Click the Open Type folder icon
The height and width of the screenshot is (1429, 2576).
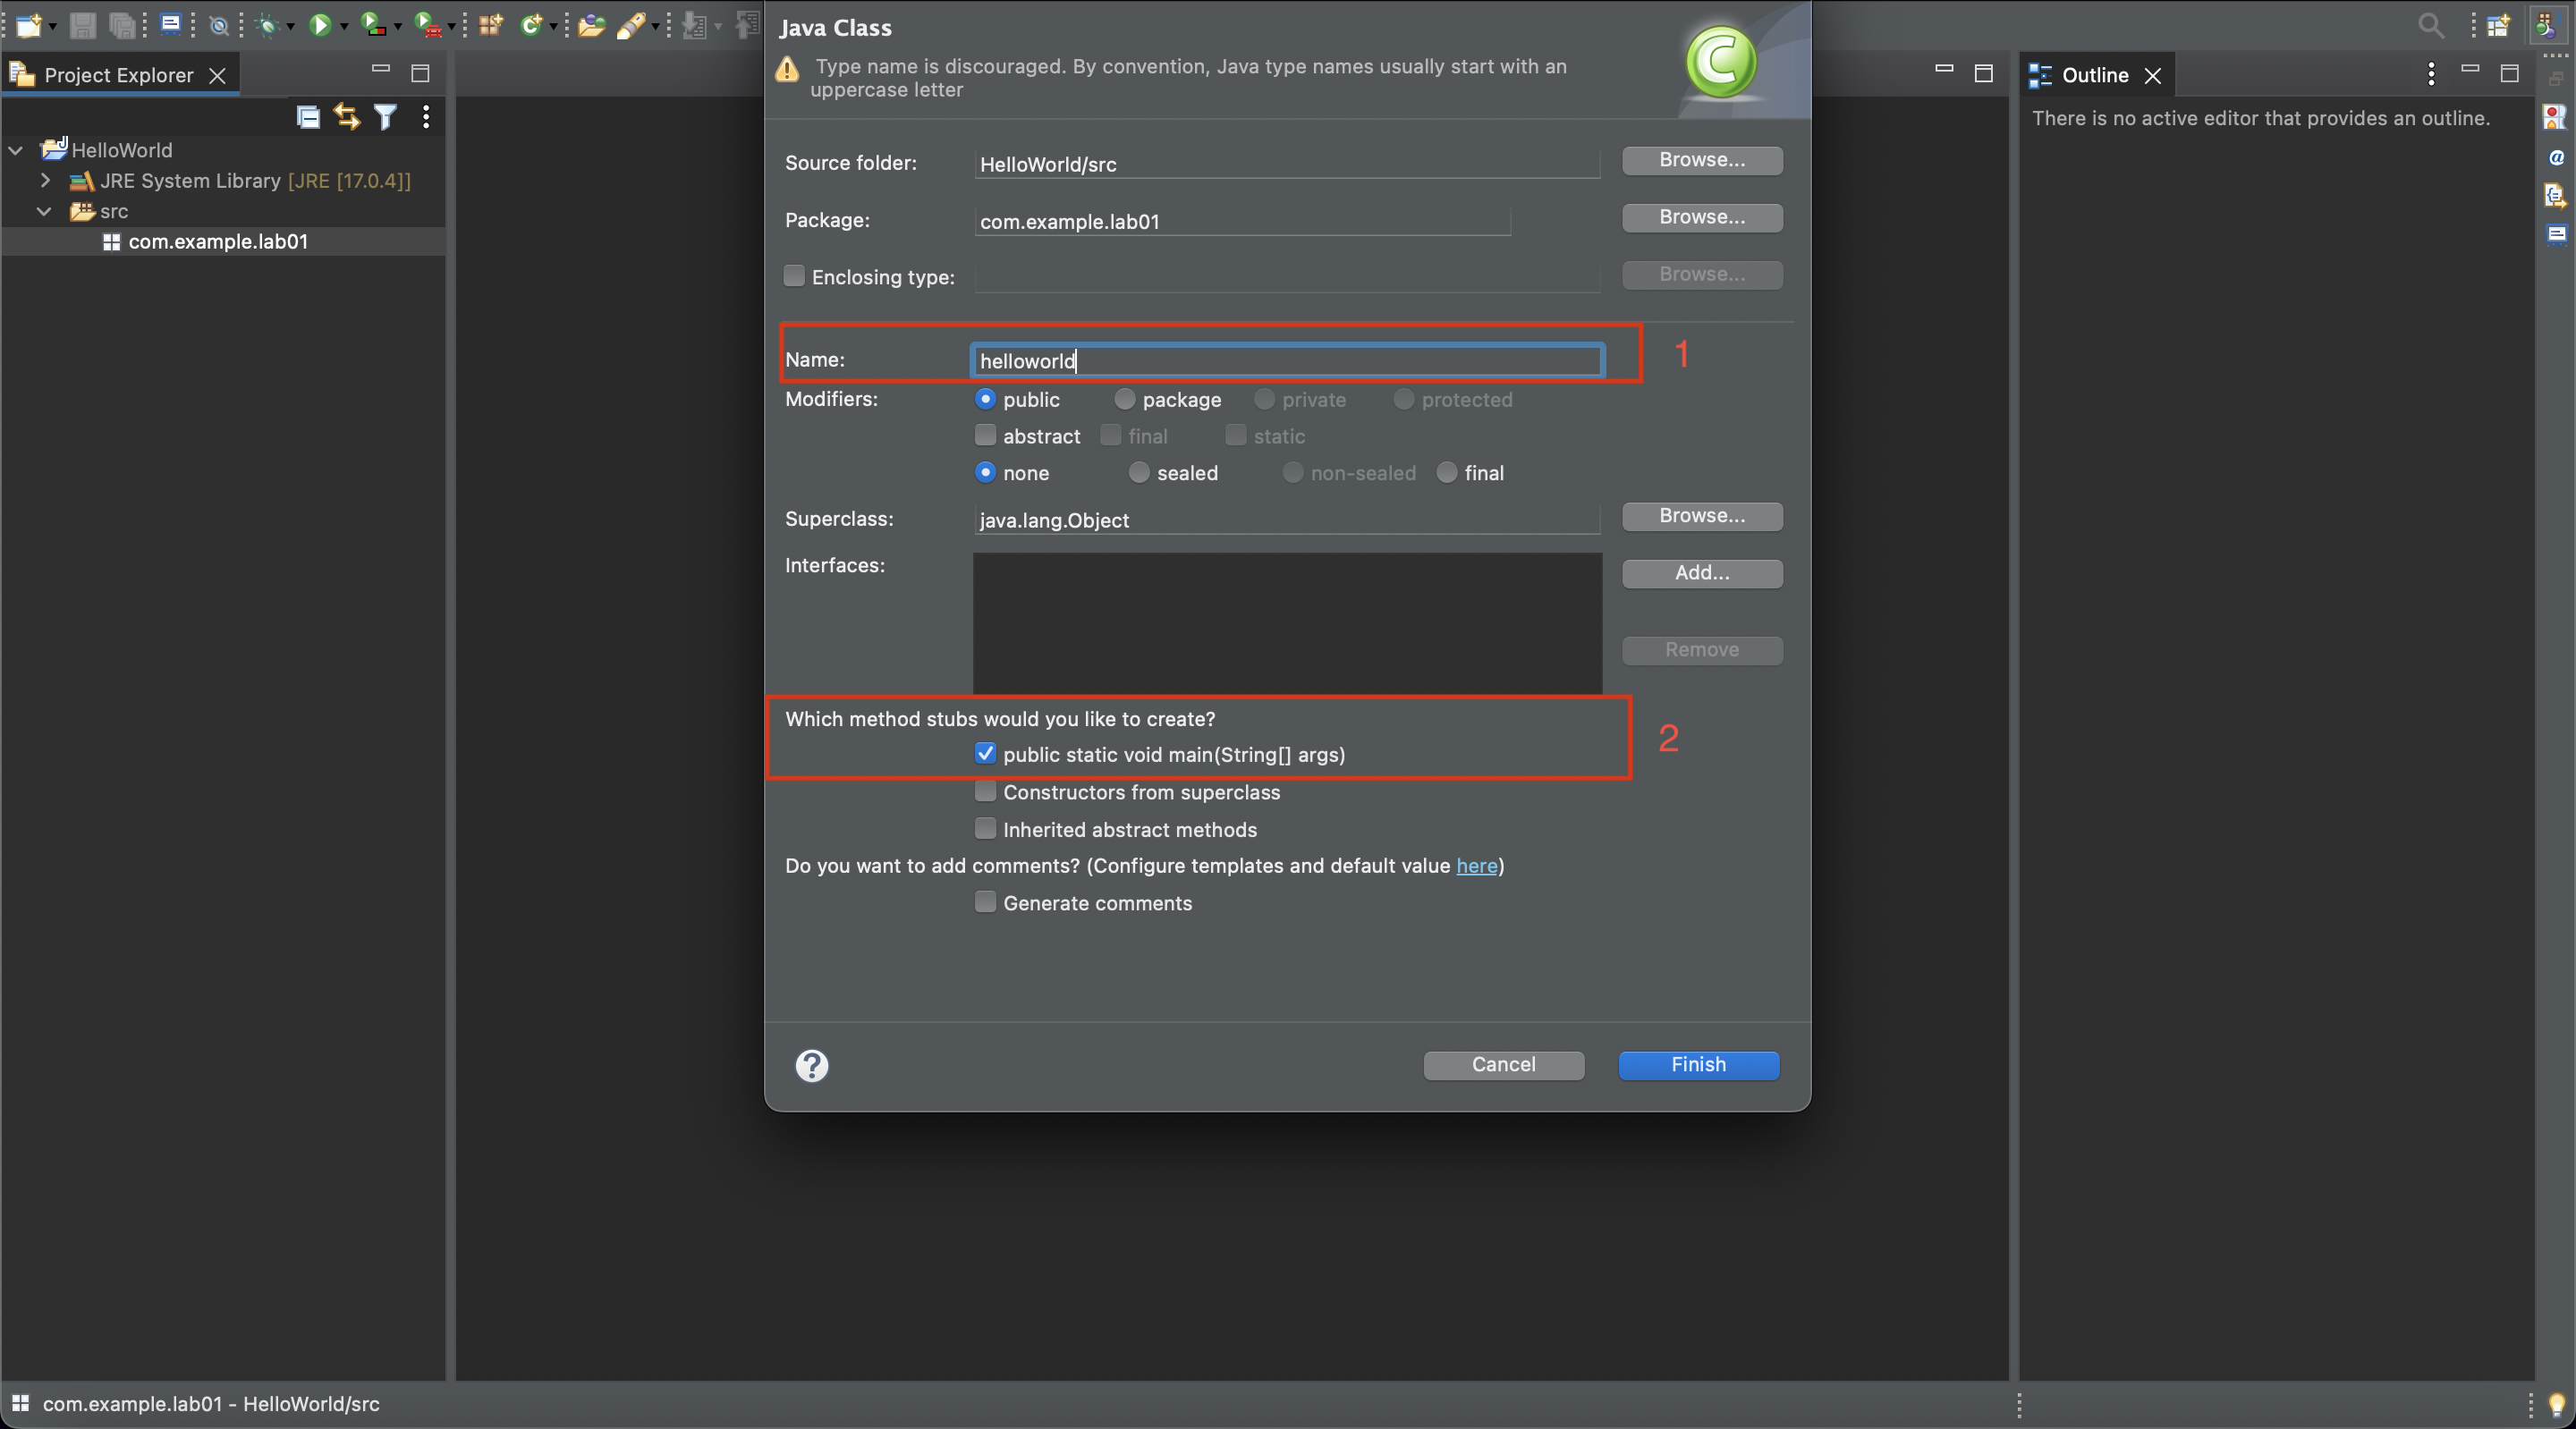(x=591, y=25)
